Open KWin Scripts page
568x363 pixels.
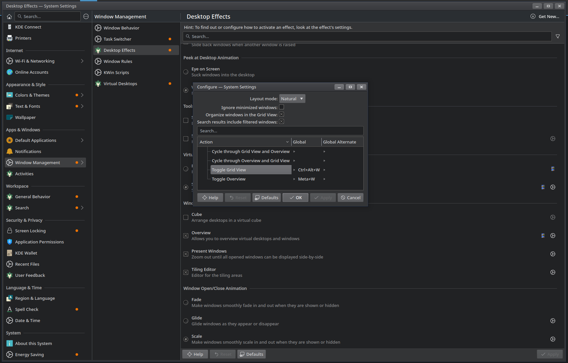[x=136, y=73]
